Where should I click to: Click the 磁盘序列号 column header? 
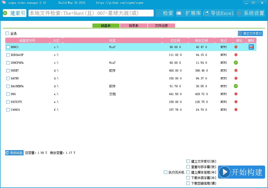click(27, 40)
